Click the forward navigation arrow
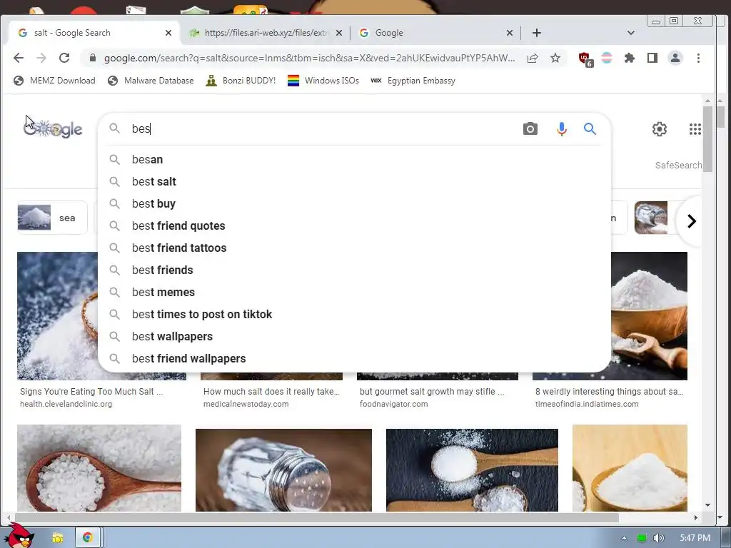Viewport: 731px width, 548px height. pyautogui.click(x=41, y=58)
